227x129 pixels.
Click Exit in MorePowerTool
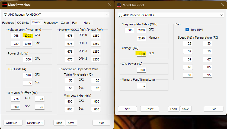tap(101, 123)
